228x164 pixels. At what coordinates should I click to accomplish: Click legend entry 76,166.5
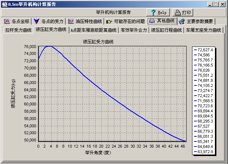point(203,65)
